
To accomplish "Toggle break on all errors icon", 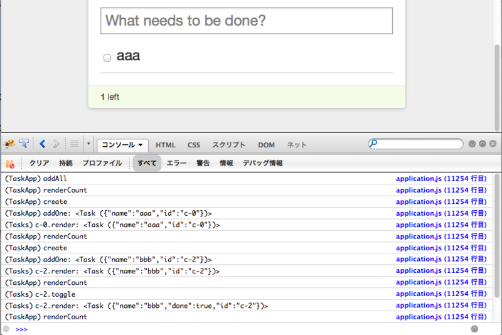I will pyautogui.click(x=10, y=164).
